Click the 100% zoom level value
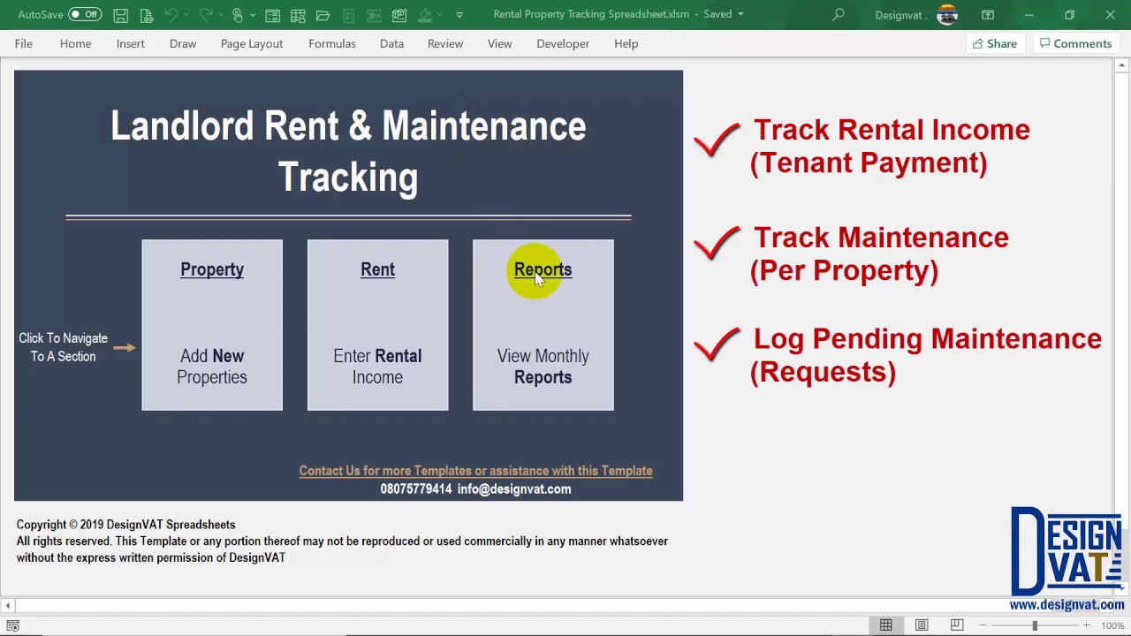 click(x=1112, y=625)
